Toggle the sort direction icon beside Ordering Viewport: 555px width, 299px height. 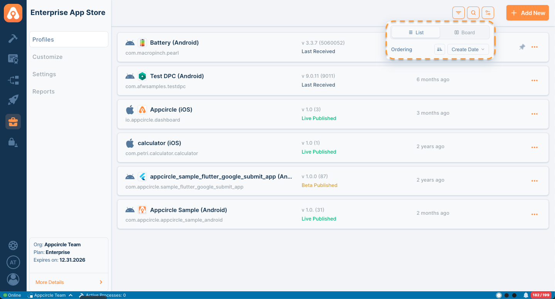point(440,49)
